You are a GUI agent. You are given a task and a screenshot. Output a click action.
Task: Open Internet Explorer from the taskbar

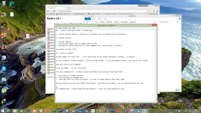(x=8, y=111)
